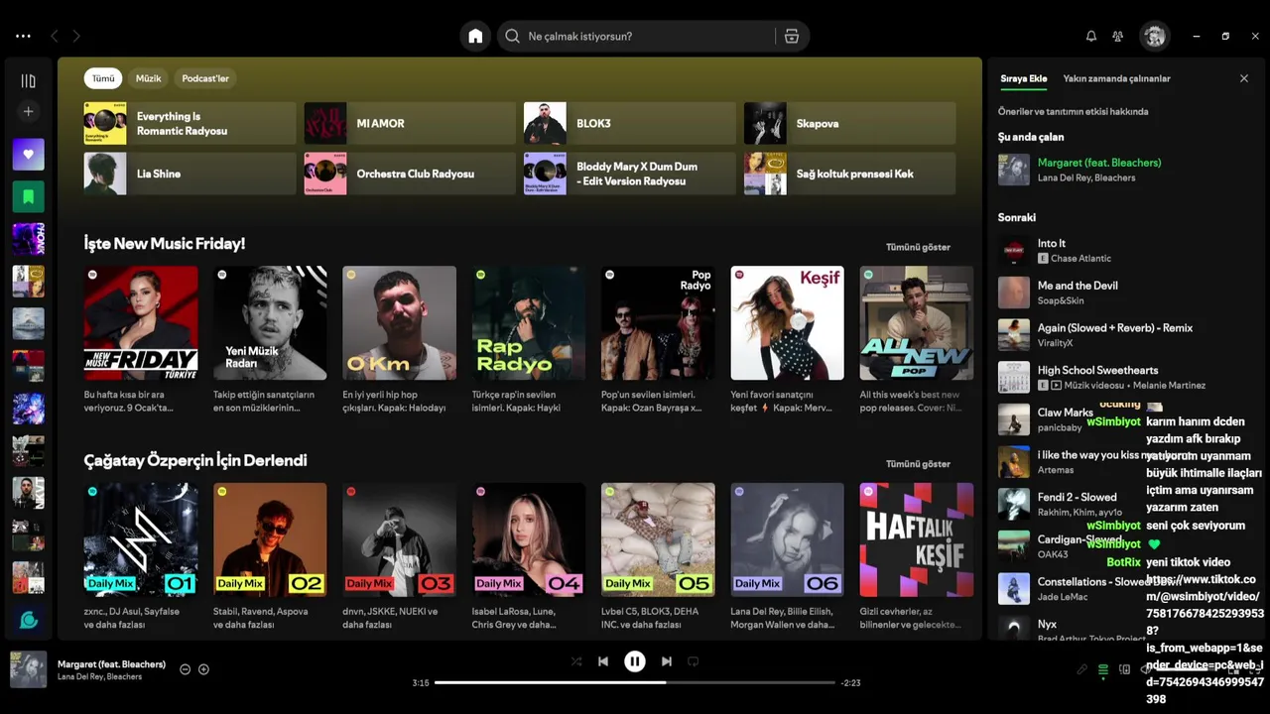
Task: Expand Your Library sidebar
Action: tap(28, 80)
